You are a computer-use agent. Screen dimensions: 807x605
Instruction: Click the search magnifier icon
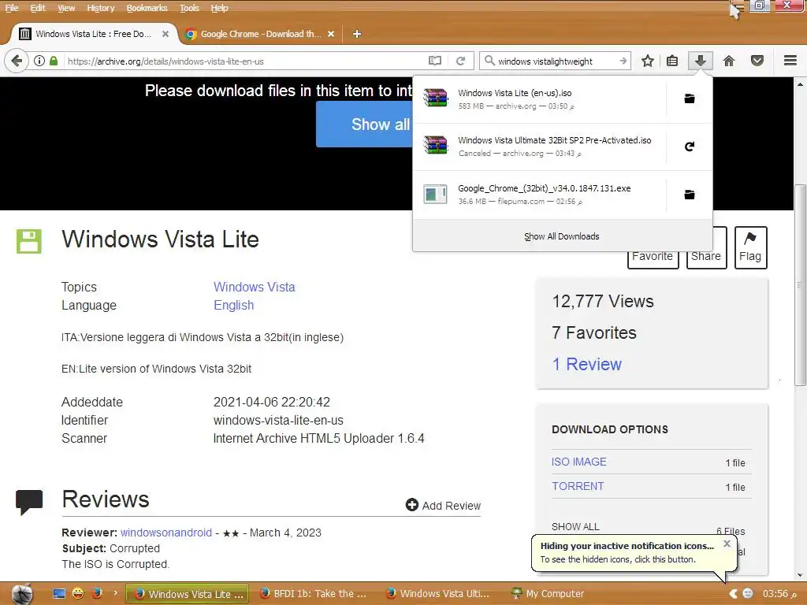489,61
